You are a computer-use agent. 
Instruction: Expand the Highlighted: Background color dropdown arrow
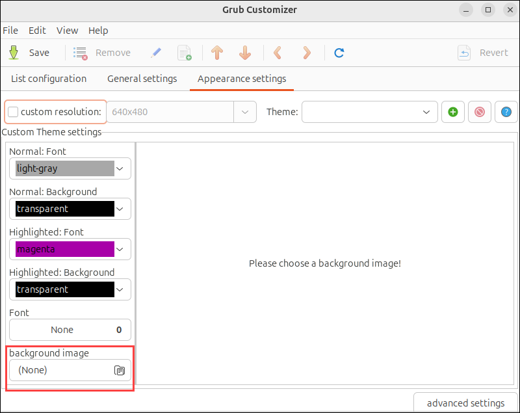click(120, 289)
